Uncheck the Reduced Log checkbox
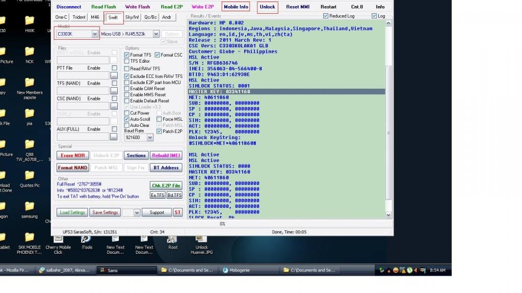 326,16
